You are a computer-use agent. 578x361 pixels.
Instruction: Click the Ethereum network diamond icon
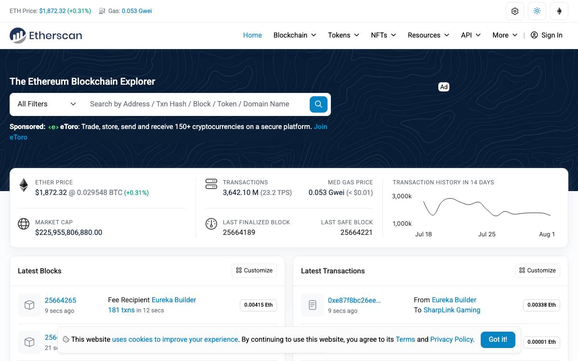coord(559,11)
